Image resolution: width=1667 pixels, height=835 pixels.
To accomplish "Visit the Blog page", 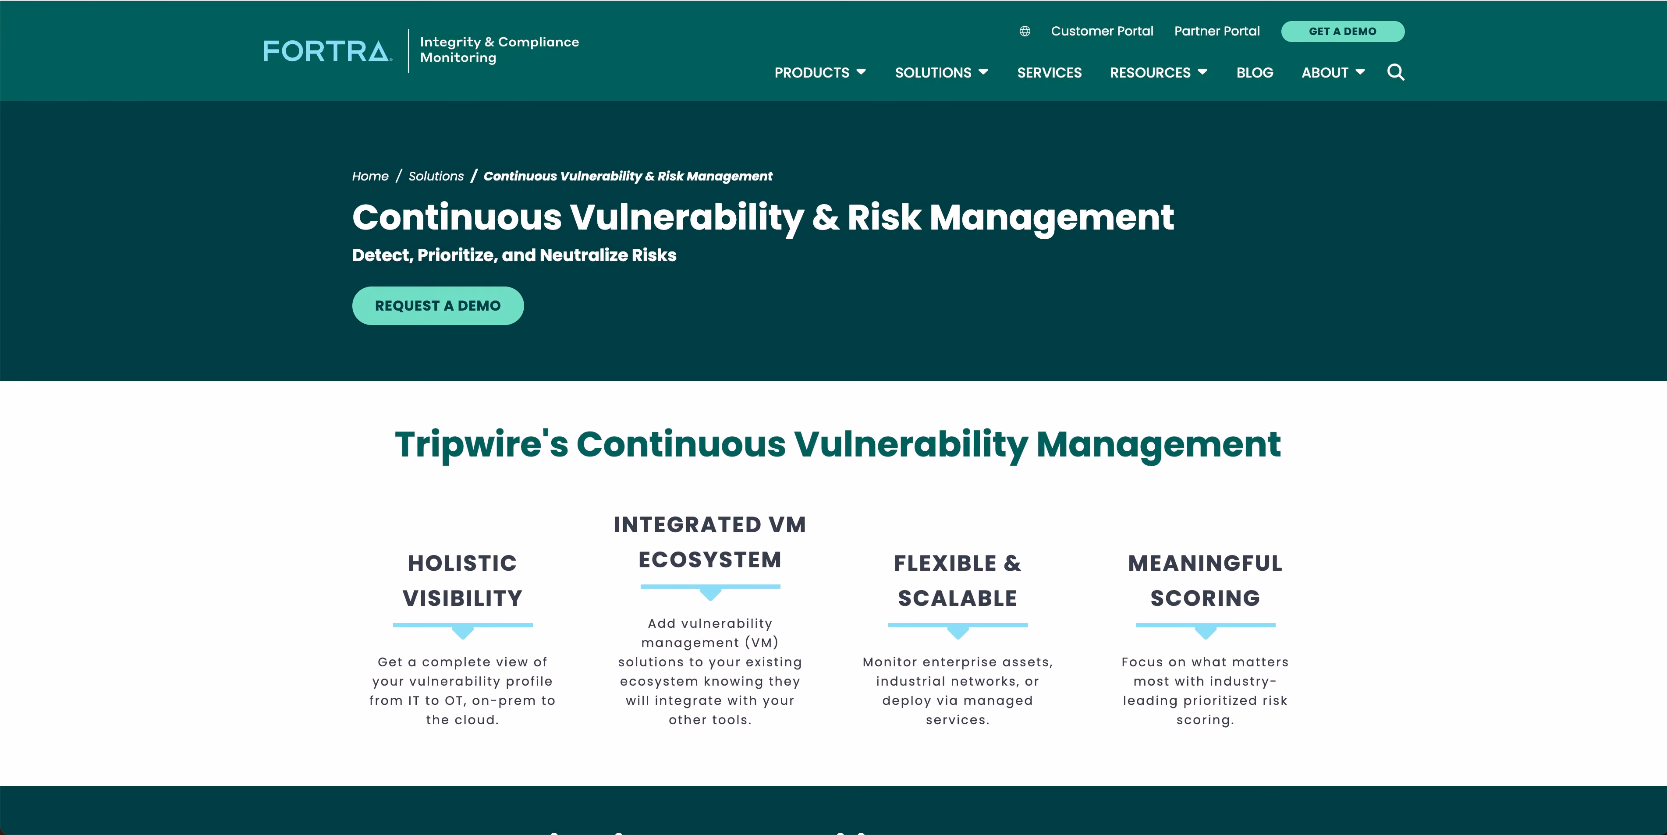I will click(x=1255, y=72).
